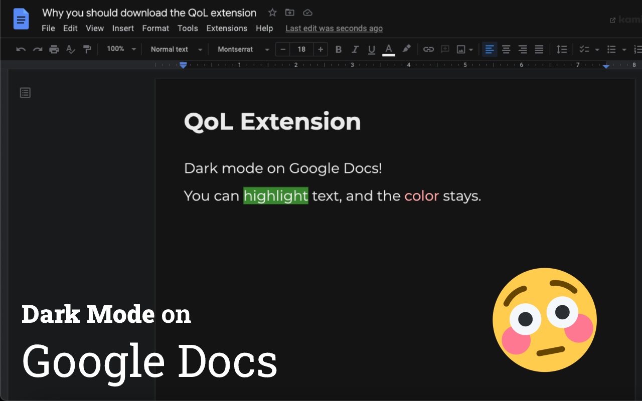Insert a link
Screen dimensions: 642x401
click(428, 49)
